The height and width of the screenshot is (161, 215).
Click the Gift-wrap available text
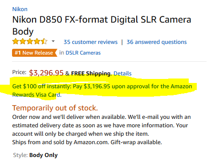pos(136,142)
